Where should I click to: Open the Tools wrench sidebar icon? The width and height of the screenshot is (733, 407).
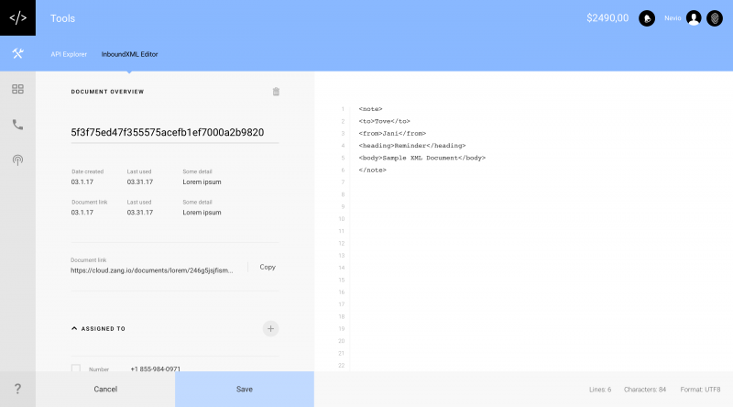[17, 53]
